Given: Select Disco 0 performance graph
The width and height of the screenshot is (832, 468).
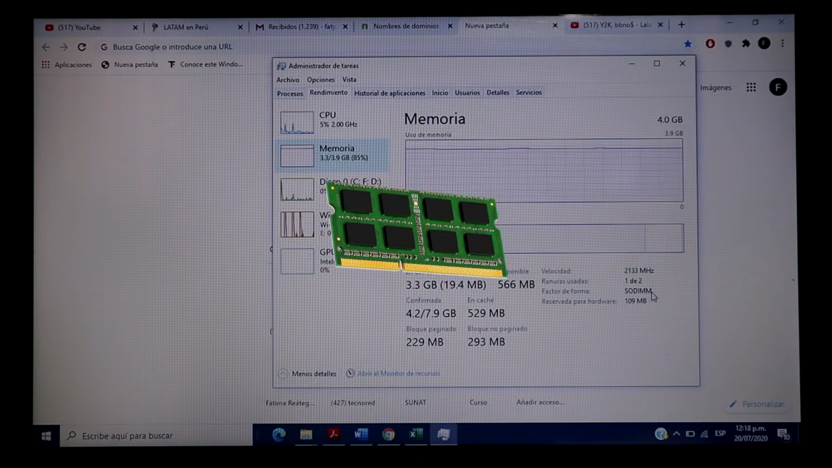Looking at the screenshot, I should 297,188.
